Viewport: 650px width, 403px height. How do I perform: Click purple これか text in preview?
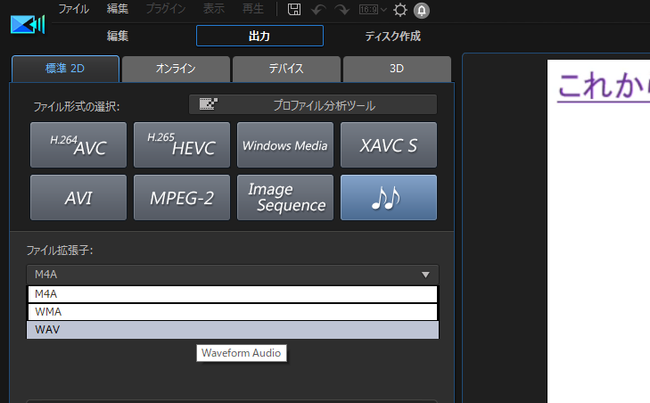603,86
